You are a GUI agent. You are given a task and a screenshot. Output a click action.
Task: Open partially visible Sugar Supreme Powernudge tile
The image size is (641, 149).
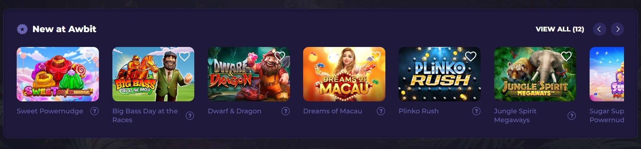(x=607, y=74)
